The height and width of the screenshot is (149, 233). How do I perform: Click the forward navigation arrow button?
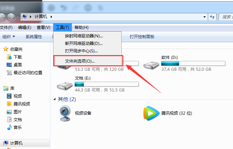[11, 17]
